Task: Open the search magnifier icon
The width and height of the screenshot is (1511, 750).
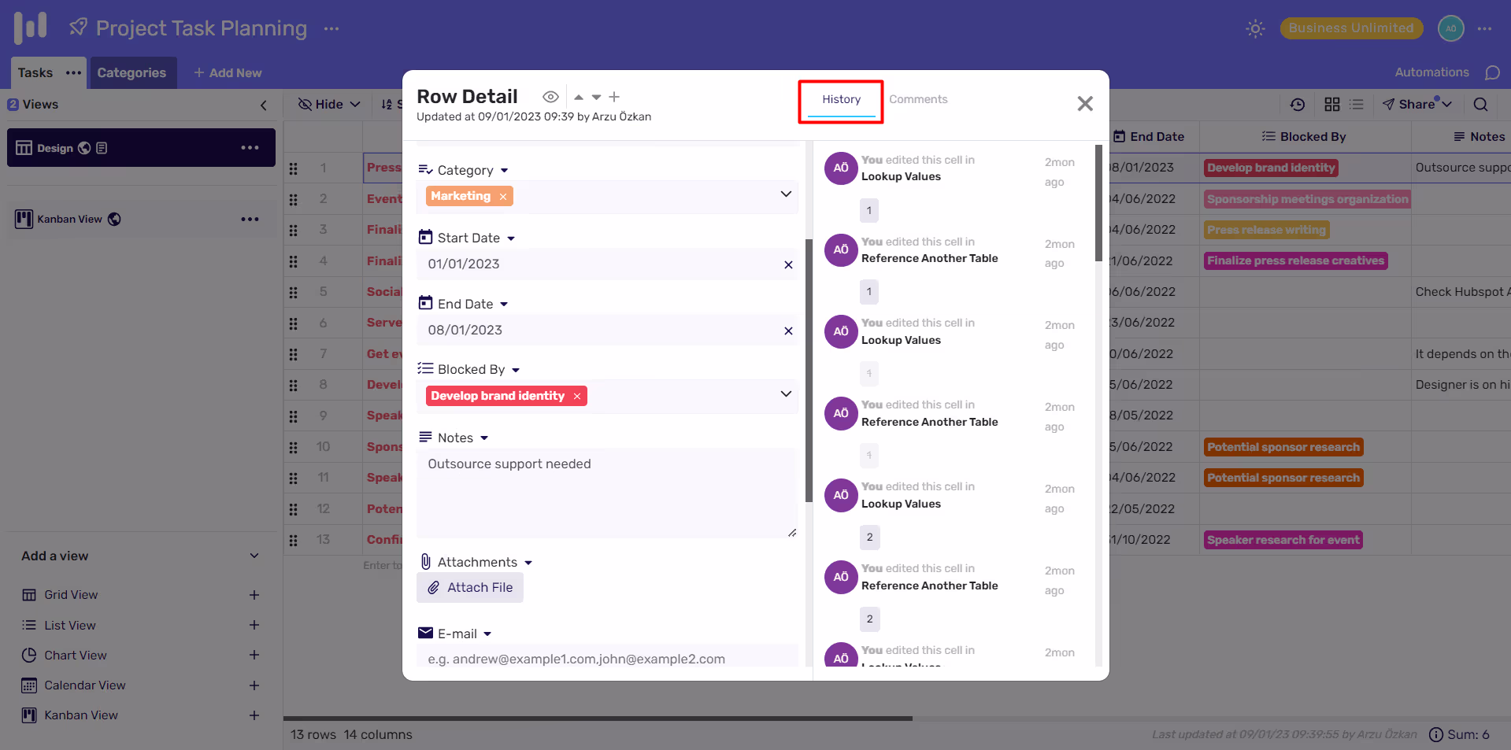Action: pyautogui.click(x=1480, y=104)
